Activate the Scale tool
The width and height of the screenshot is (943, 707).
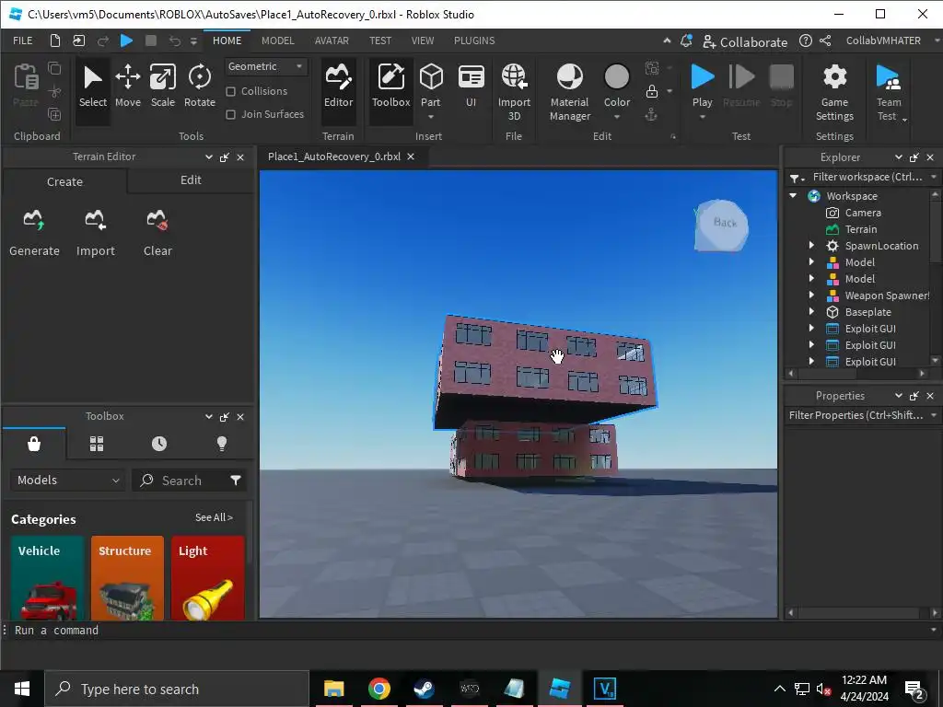point(162,86)
